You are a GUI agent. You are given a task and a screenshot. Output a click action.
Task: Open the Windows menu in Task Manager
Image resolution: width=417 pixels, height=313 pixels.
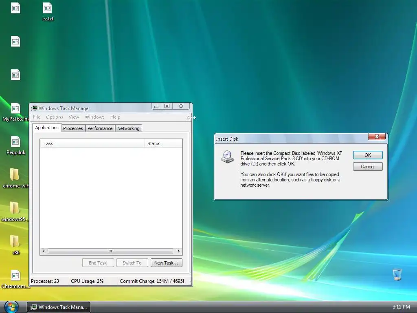click(x=94, y=117)
